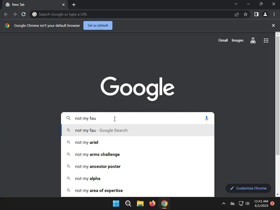
Task: Choose 'not my alpha' suggestion
Action: pos(138,178)
